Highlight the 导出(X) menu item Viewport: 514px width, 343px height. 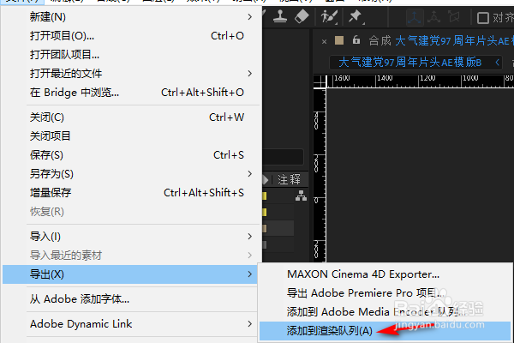click(x=131, y=274)
